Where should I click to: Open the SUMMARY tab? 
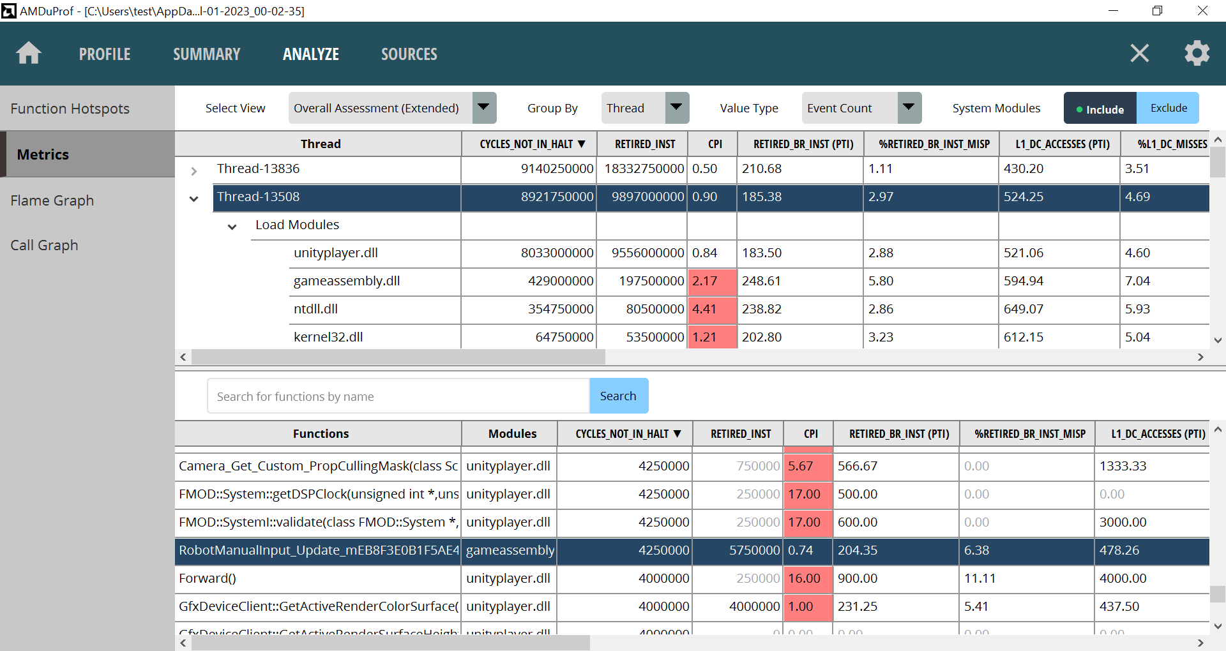tap(207, 54)
